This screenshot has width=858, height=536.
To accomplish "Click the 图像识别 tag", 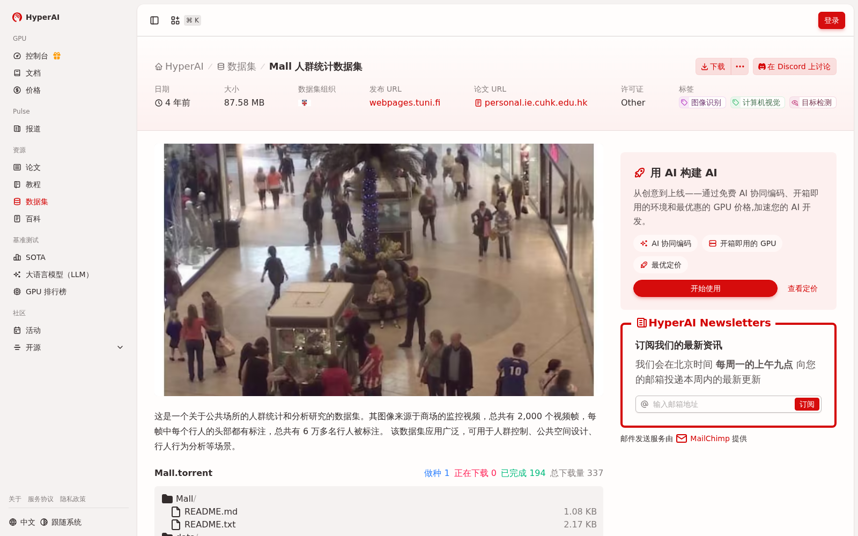I will 702,102.
